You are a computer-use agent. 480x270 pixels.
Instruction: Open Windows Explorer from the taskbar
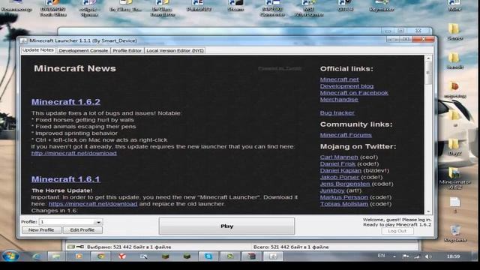pyautogui.click(x=56, y=256)
